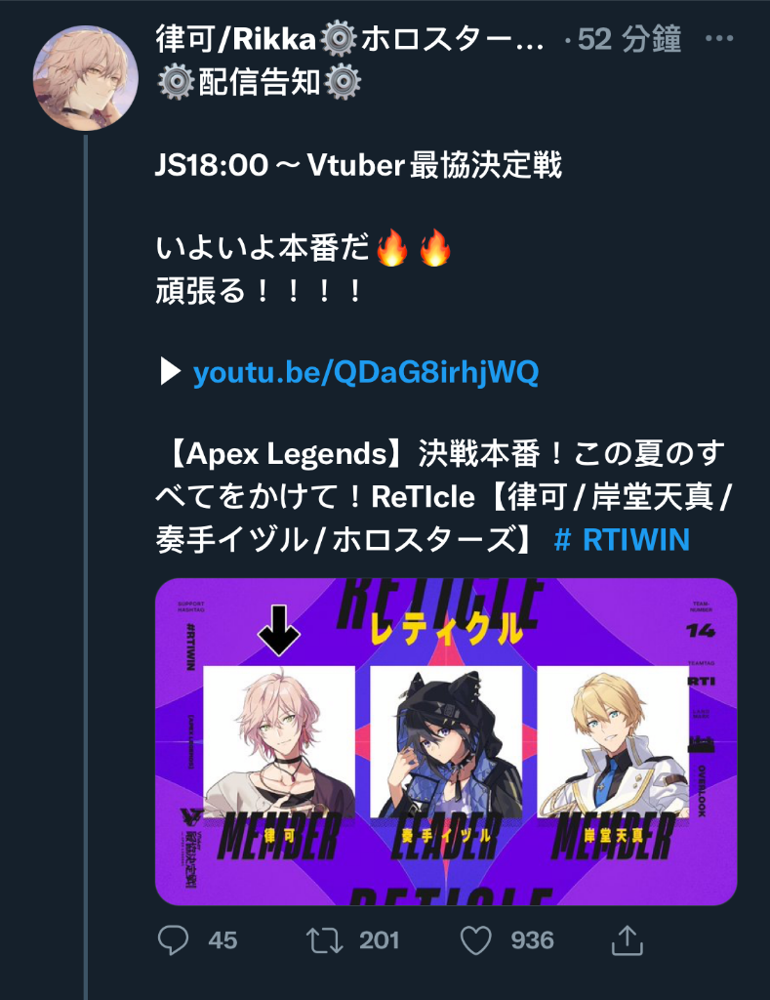The image size is (770, 1000).
Task: Open the share upload icon
Action: coord(628,940)
